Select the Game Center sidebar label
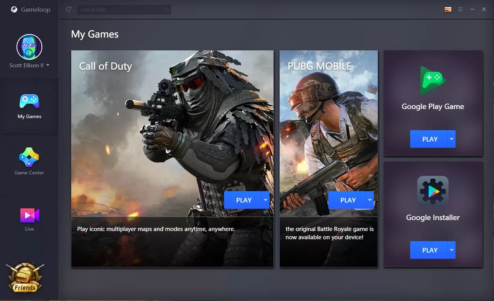Image resolution: width=494 pixels, height=301 pixels. [x=29, y=173]
